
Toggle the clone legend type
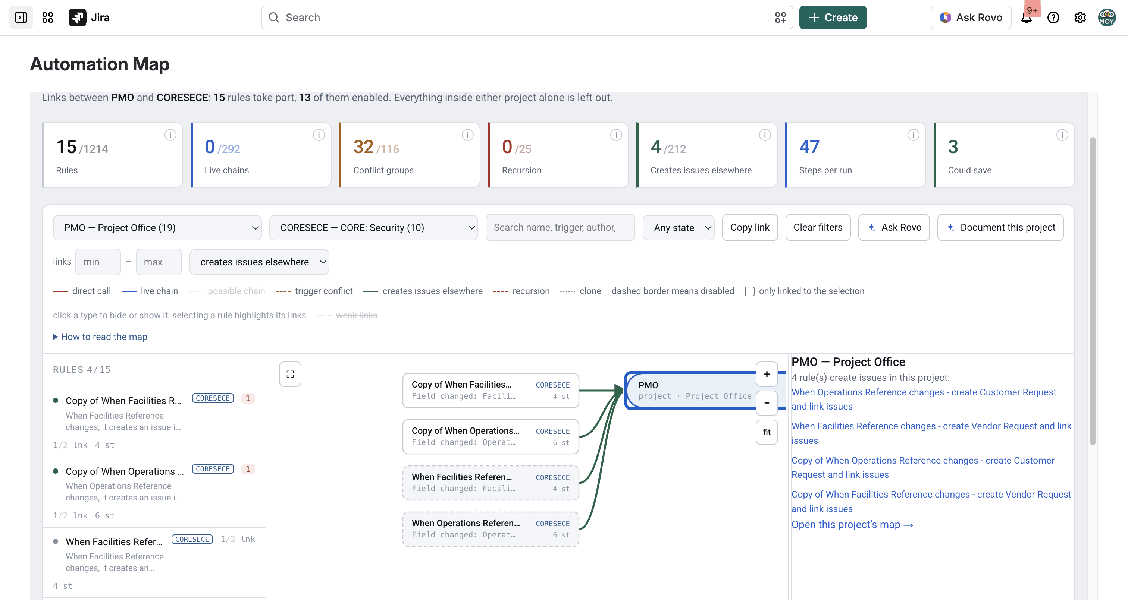(x=581, y=291)
